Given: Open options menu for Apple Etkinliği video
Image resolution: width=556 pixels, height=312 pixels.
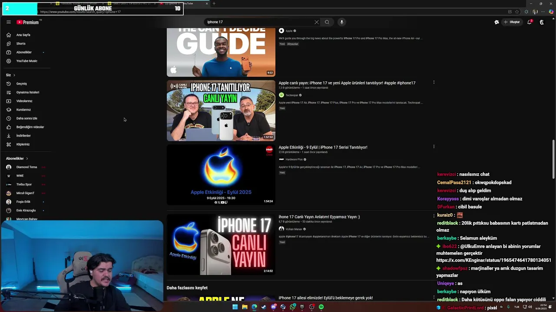Looking at the screenshot, I should (x=434, y=146).
